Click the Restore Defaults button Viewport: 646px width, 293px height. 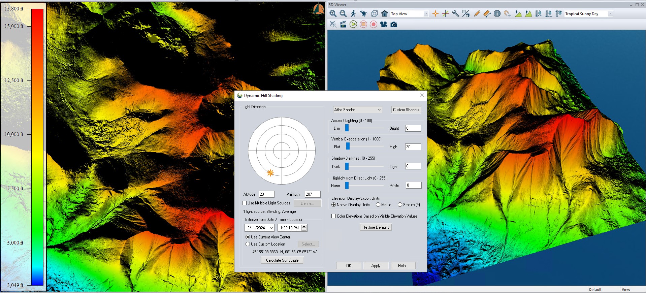coord(376,227)
